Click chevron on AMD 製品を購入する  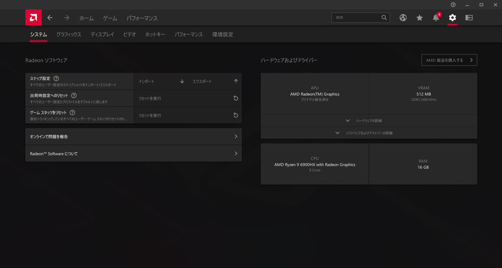pos(471,60)
